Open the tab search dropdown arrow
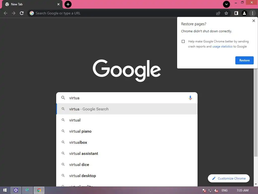 click(x=227, y=4)
